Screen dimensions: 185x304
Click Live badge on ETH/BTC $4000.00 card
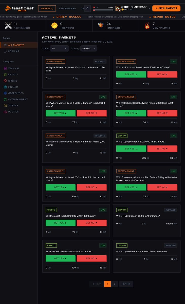click(103, 245)
